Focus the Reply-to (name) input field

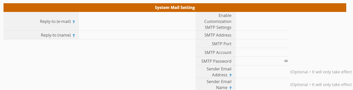tap(137, 35)
